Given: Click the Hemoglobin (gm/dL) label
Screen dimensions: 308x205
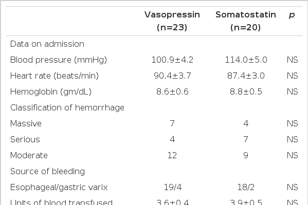Looking at the screenshot, I should click(x=51, y=91).
